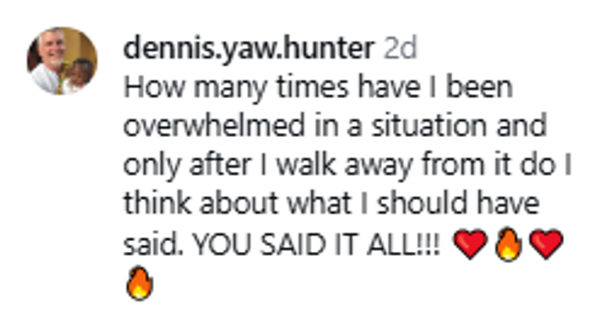The image size is (614, 320).
Task: Click the fire emoji on the last line
Action: point(139,285)
